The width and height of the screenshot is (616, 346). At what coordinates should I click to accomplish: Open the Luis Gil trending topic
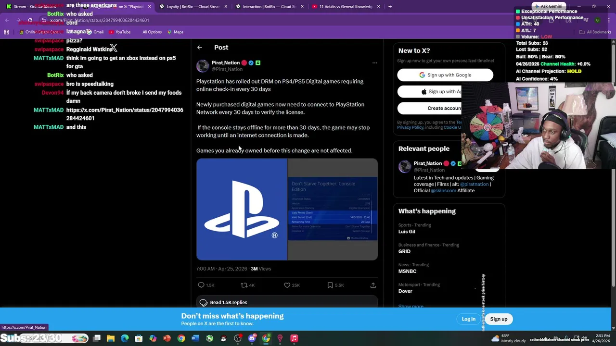click(x=407, y=232)
